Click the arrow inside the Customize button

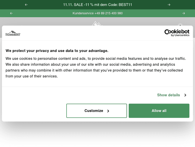108,111
